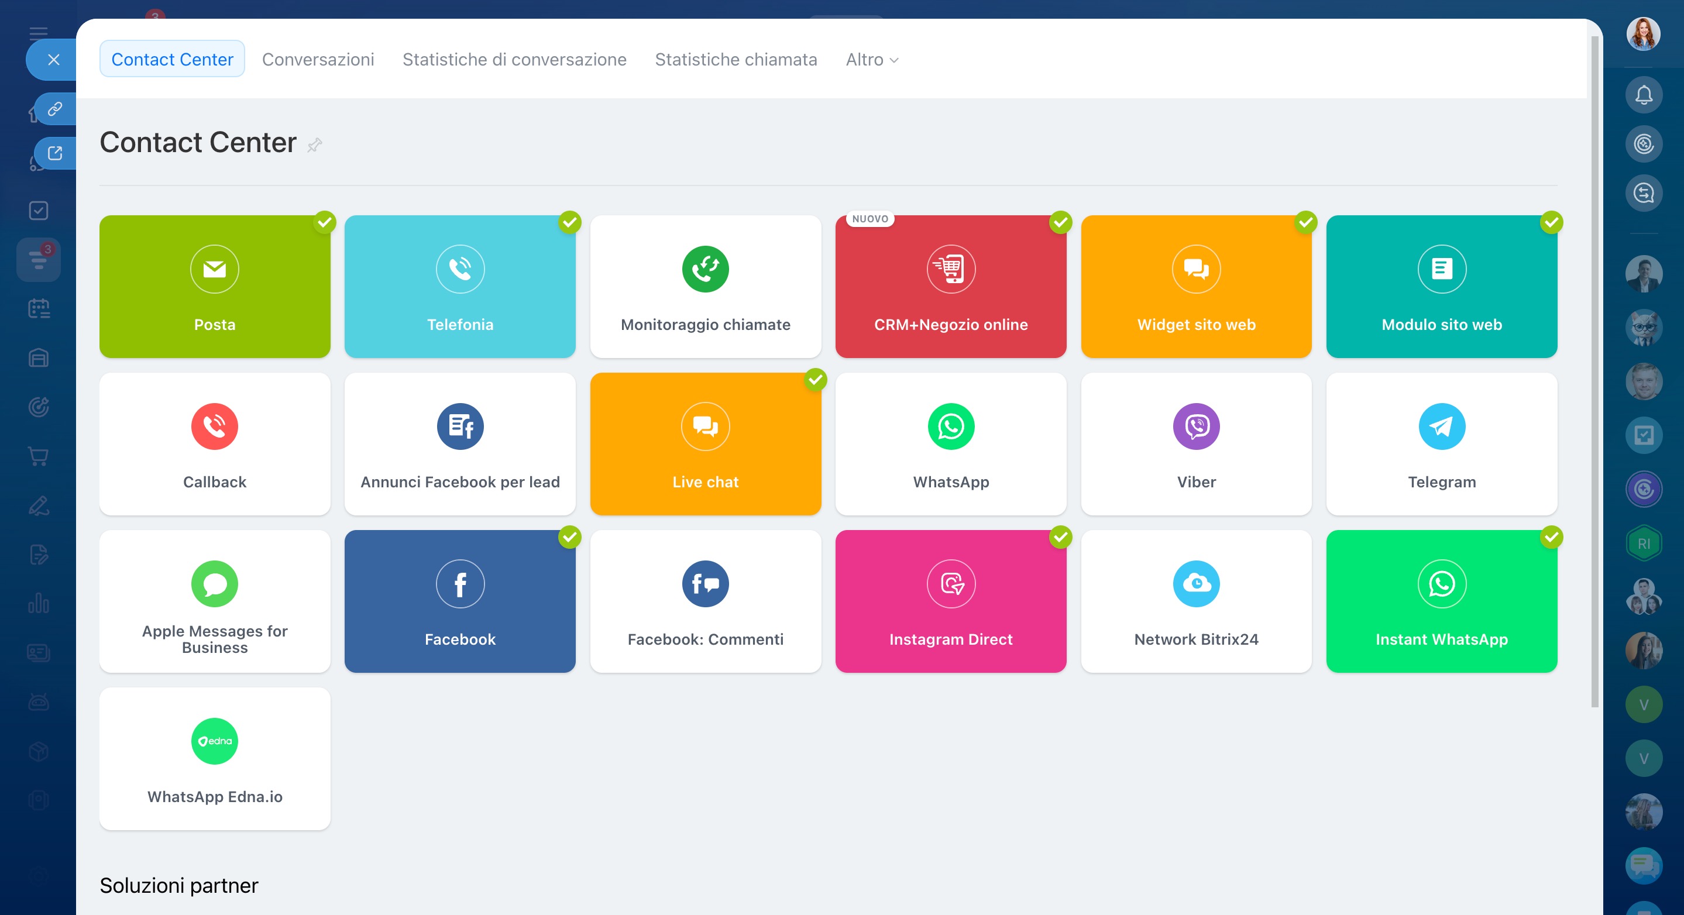Click the Live chat checkmark badge
Viewport: 1684px width, 915px height.
pyautogui.click(x=815, y=380)
